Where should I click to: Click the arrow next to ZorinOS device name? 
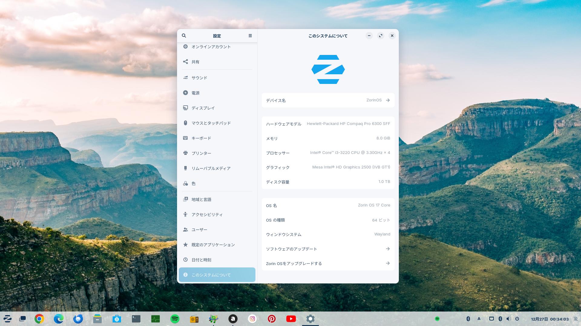pos(388,100)
